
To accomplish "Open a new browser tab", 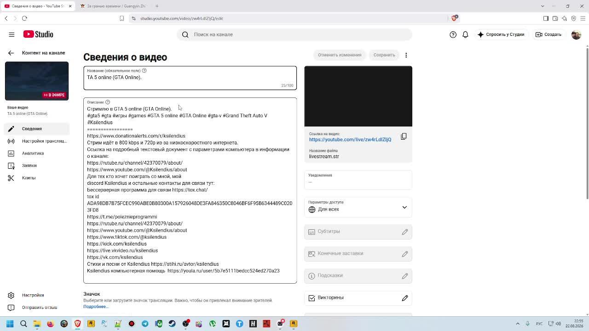I will pos(157,6).
